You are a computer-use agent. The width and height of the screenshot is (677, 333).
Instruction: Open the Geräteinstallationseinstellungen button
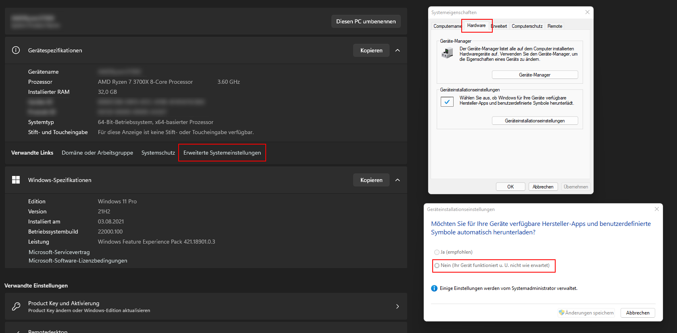tap(535, 121)
